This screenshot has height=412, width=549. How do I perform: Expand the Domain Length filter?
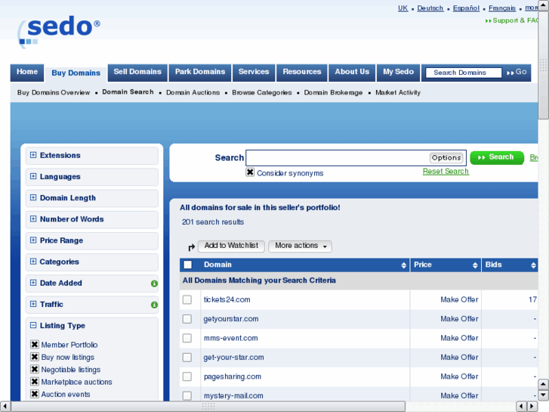[x=33, y=198]
